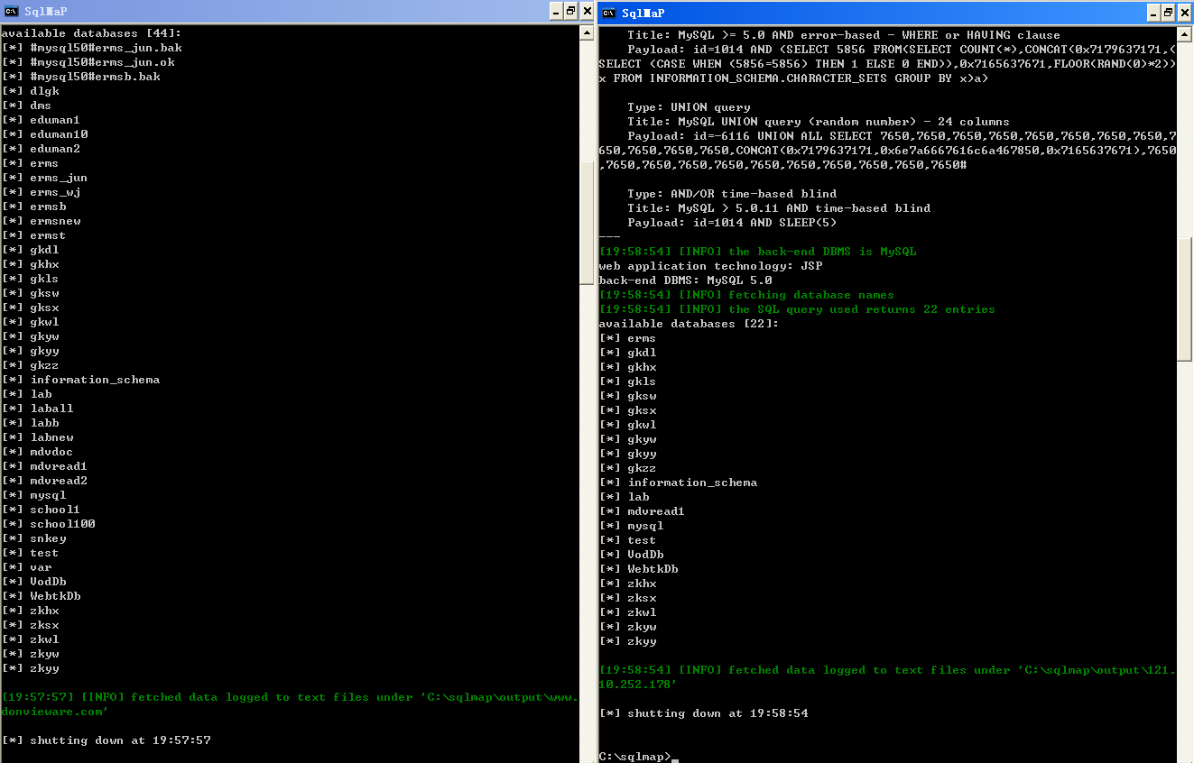Click 'Type: UNION query' line
This screenshot has height=763, width=1194.
689,107
